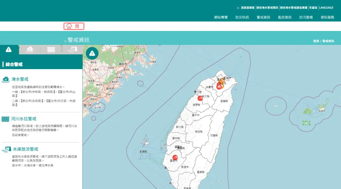Click the red reservoir marker at 臺南市
The width and height of the screenshot is (341, 189).
(x=175, y=157)
